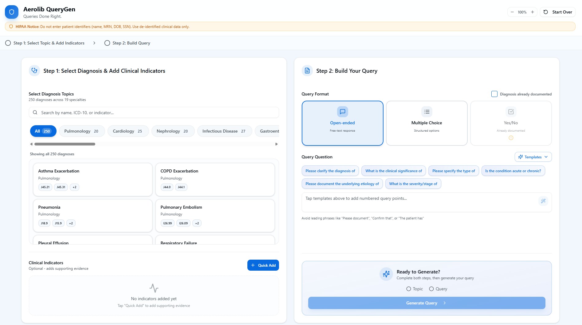The width and height of the screenshot is (582, 325).
Task: Switch to the Cardiology specialty tab
Action: (x=128, y=131)
